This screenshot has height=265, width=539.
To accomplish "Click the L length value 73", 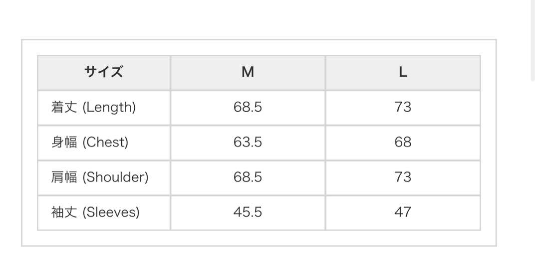I will pyautogui.click(x=403, y=108).
